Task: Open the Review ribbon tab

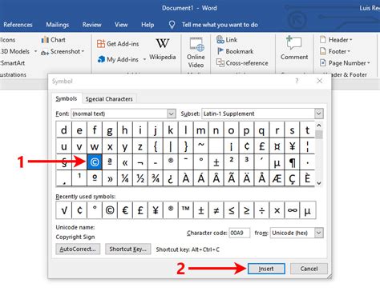Action: 91,25
